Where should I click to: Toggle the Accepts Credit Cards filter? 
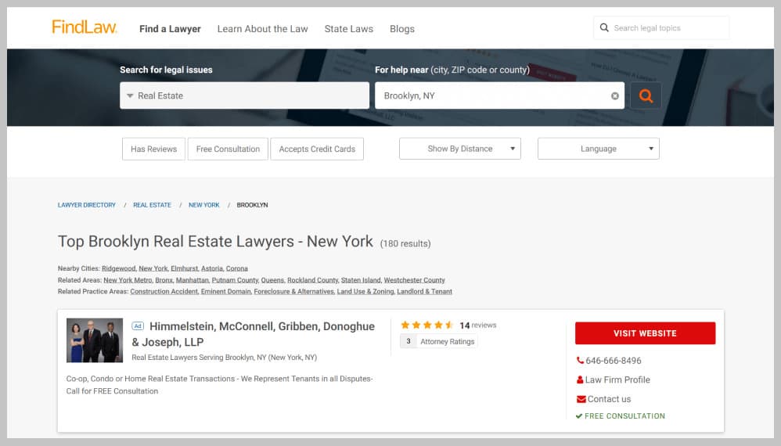[x=317, y=149]
